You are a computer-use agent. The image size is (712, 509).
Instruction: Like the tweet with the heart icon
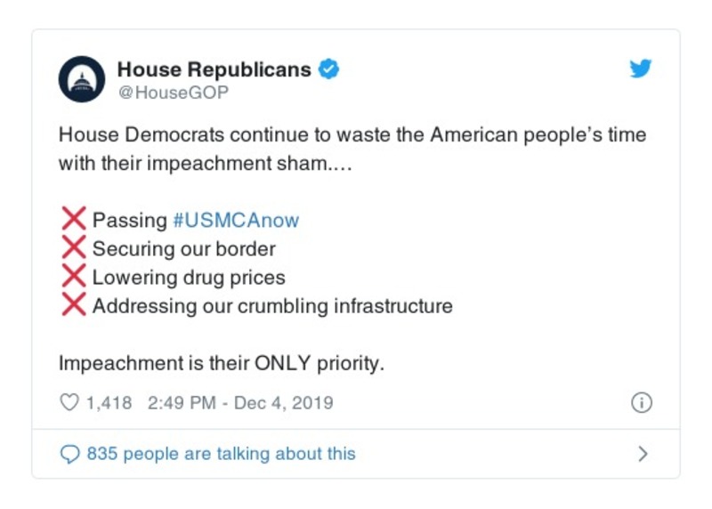[69, 403]
